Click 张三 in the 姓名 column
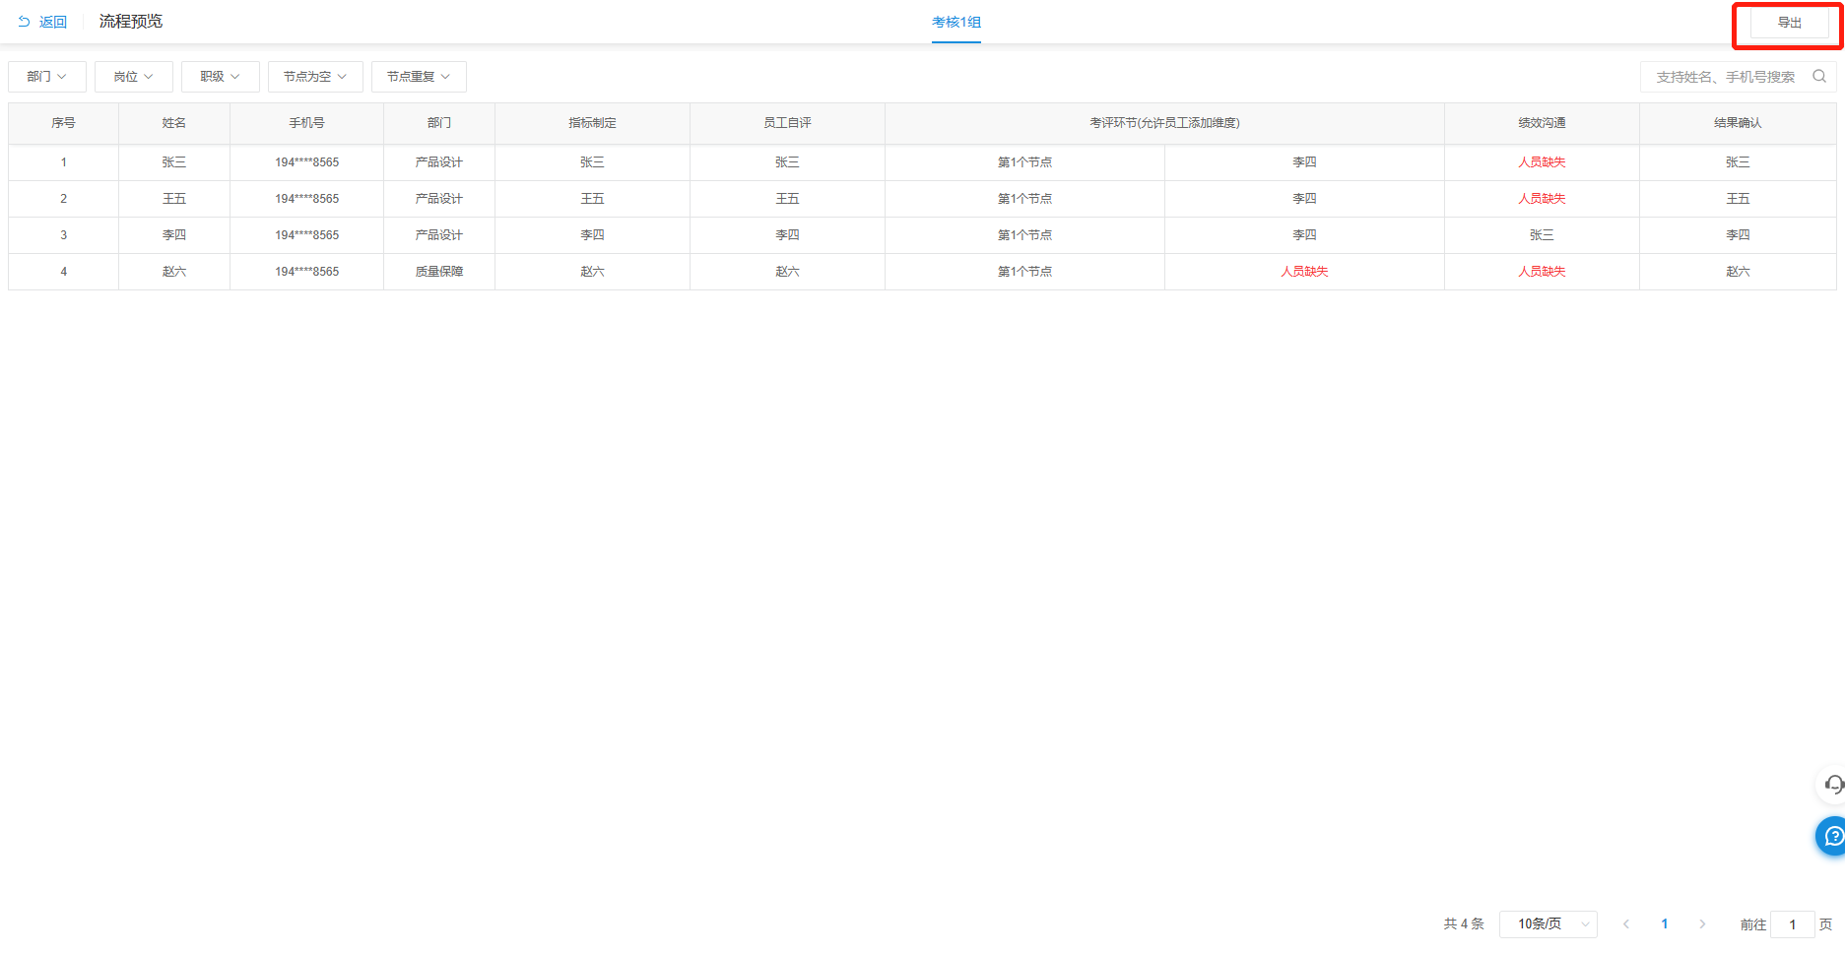Image resolution: width=1845 pixels, height=954 pixels. pyautogui.click(x=174, y=162)
